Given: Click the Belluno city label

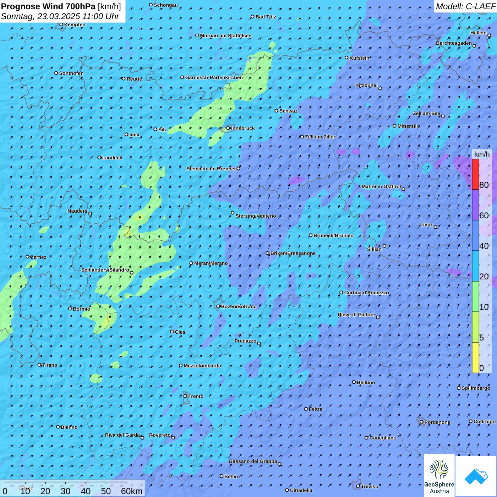Looking at the screenshot, I should [366, 382].
